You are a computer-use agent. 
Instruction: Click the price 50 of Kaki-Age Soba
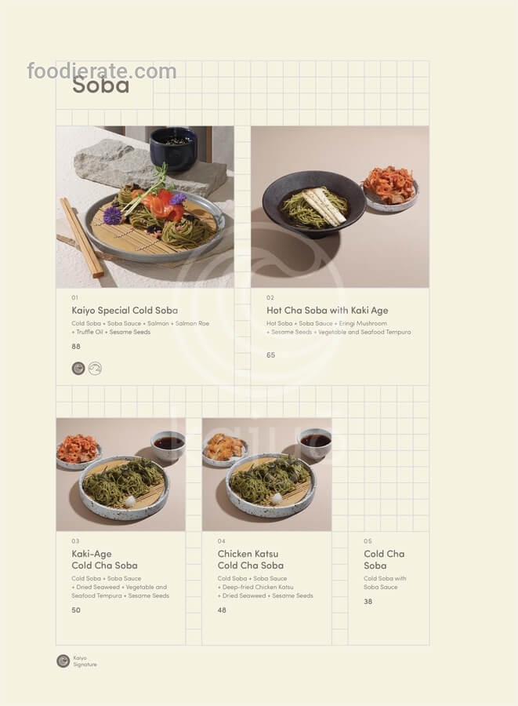pyautogui.click(x=76, y=610)
